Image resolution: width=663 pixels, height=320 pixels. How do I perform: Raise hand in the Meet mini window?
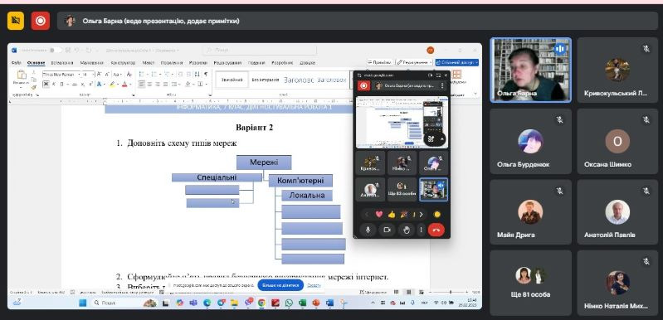point(407,230)
